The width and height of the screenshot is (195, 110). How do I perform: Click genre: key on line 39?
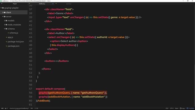pyautogui.click(x=114, y=17)
